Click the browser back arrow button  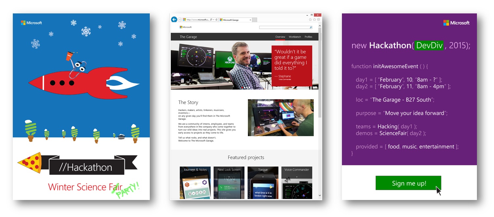(174, 20)
